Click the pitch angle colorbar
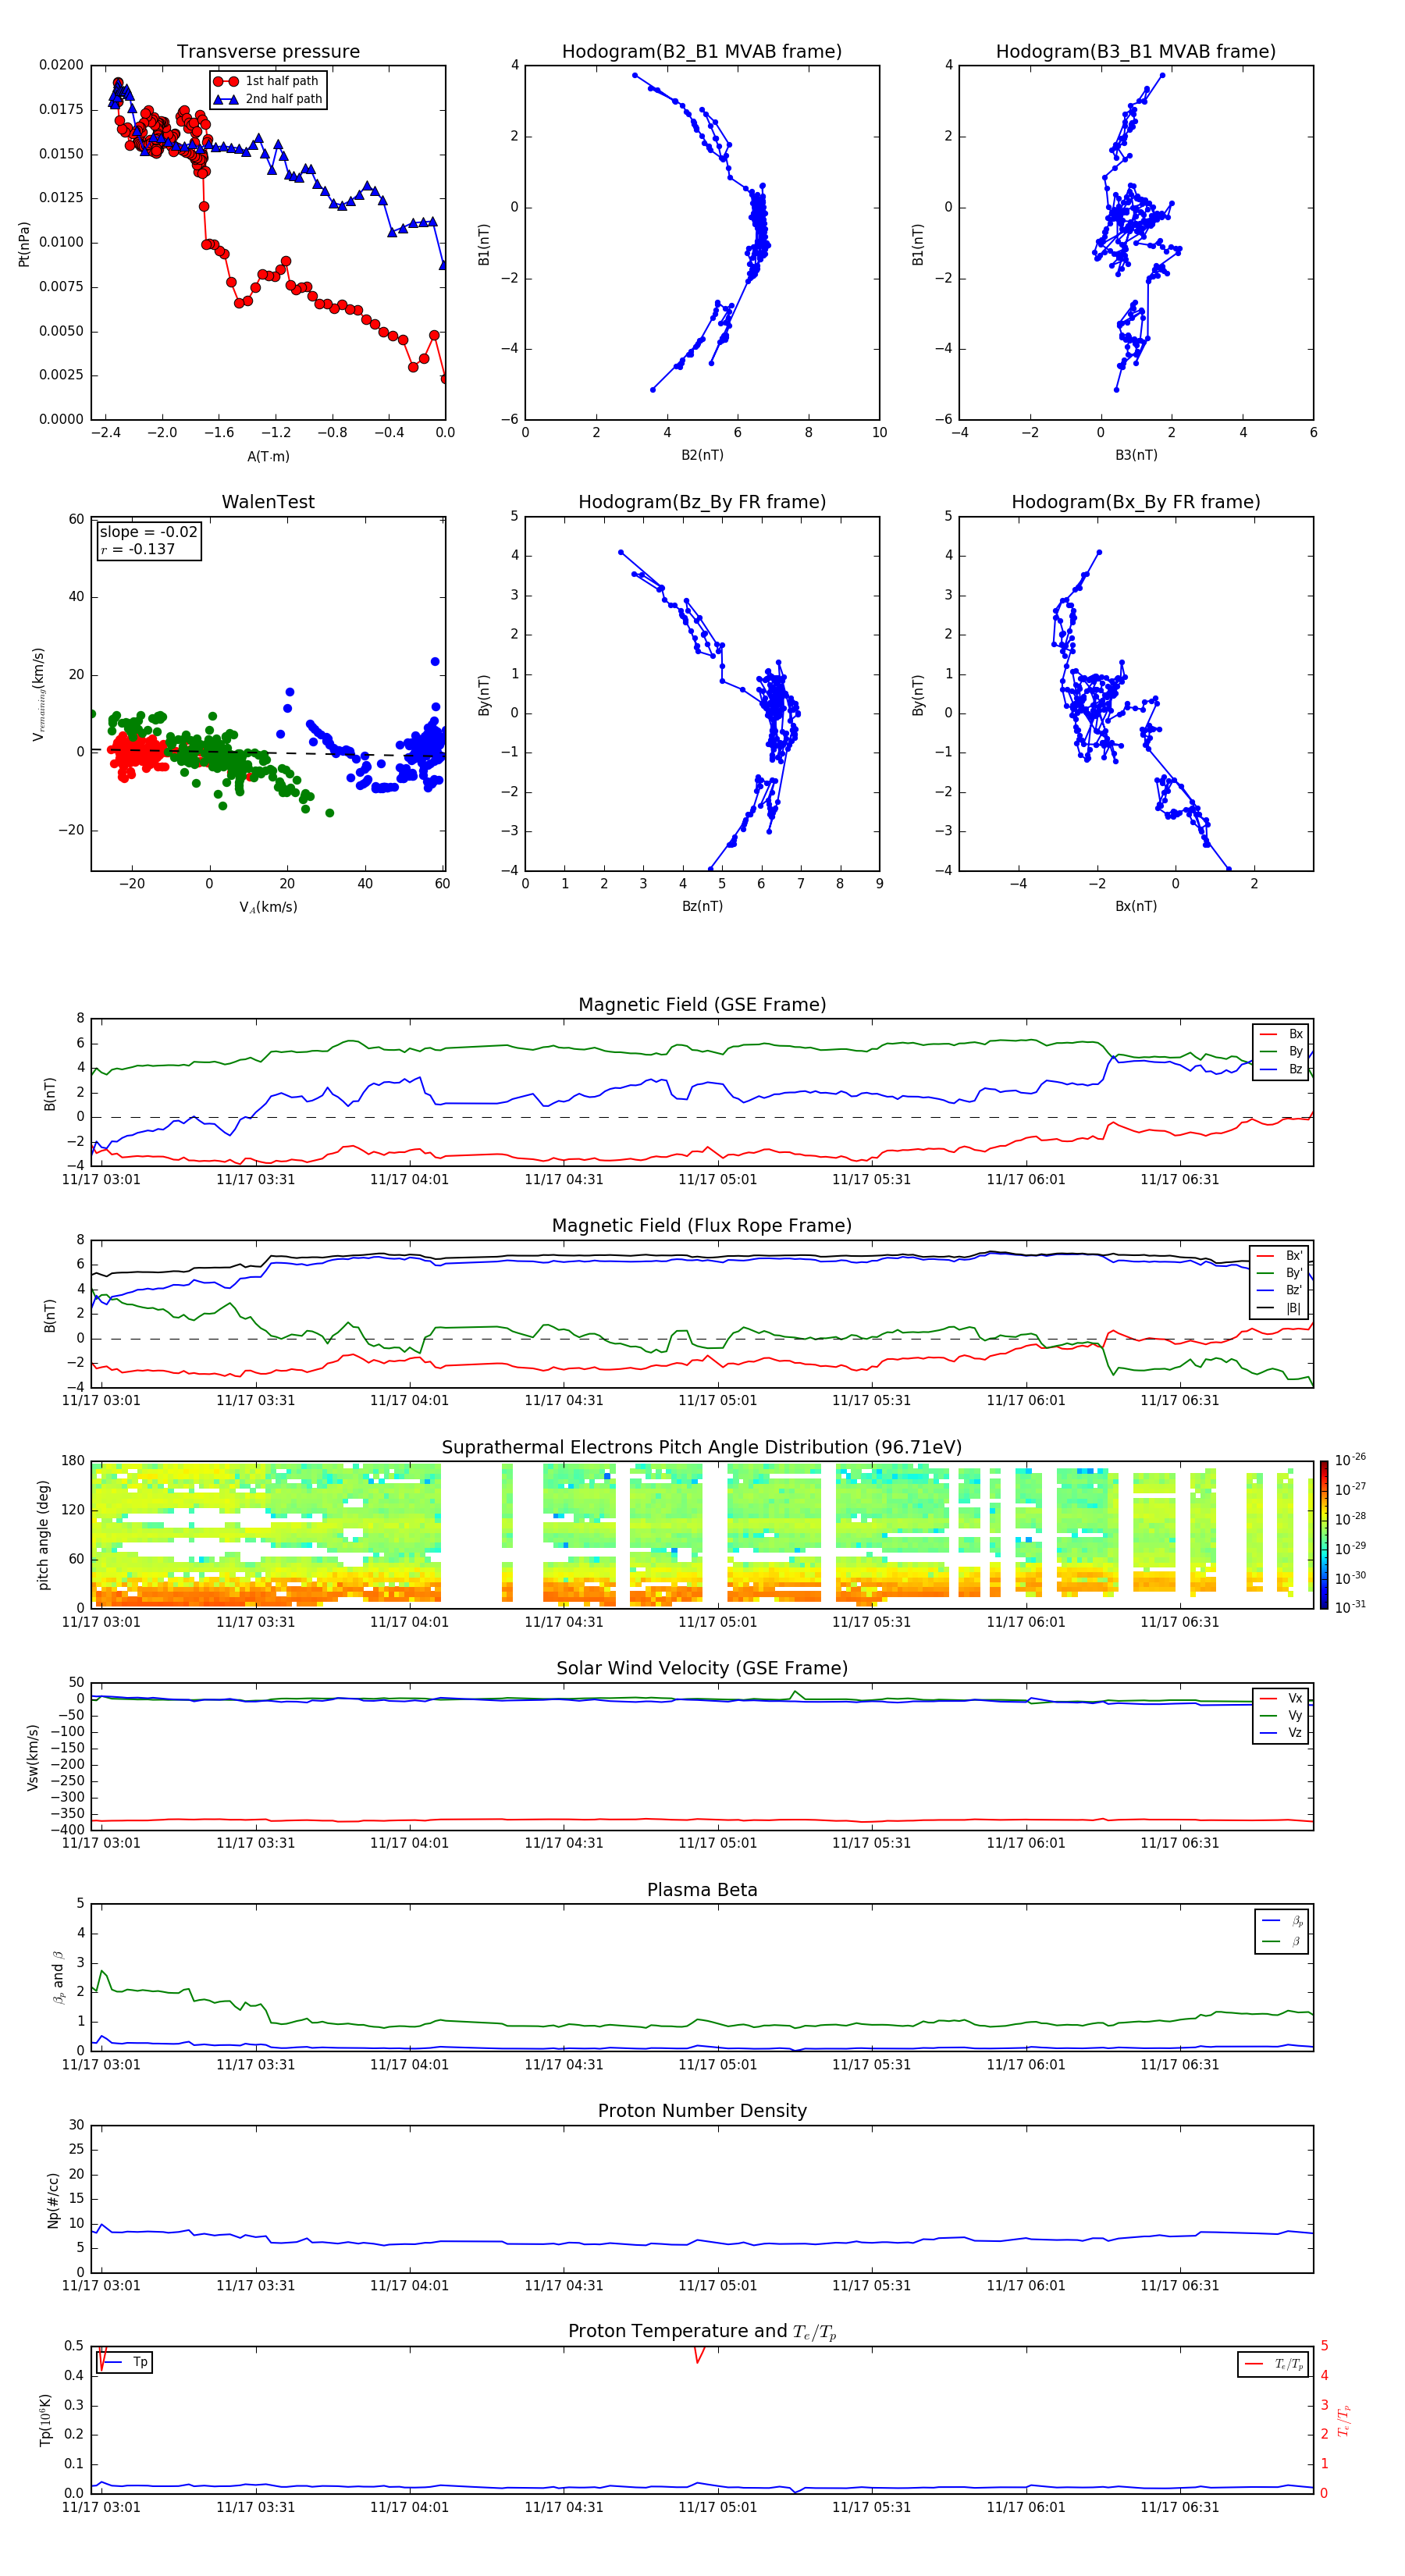This screenshot has height=2576, width=1405. tap(1324, 1535)
